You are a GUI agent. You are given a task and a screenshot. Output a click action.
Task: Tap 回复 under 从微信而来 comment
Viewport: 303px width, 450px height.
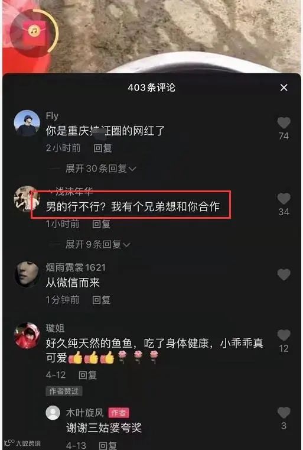pos(101,300)
